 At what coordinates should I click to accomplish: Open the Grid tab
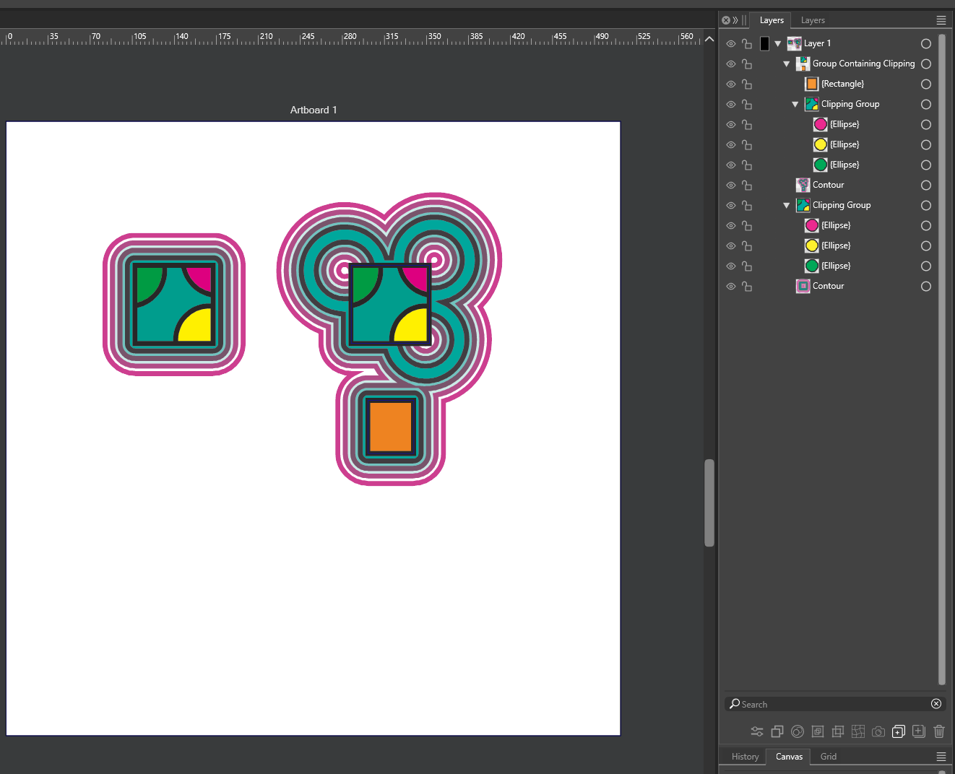[x=828, y=757]
